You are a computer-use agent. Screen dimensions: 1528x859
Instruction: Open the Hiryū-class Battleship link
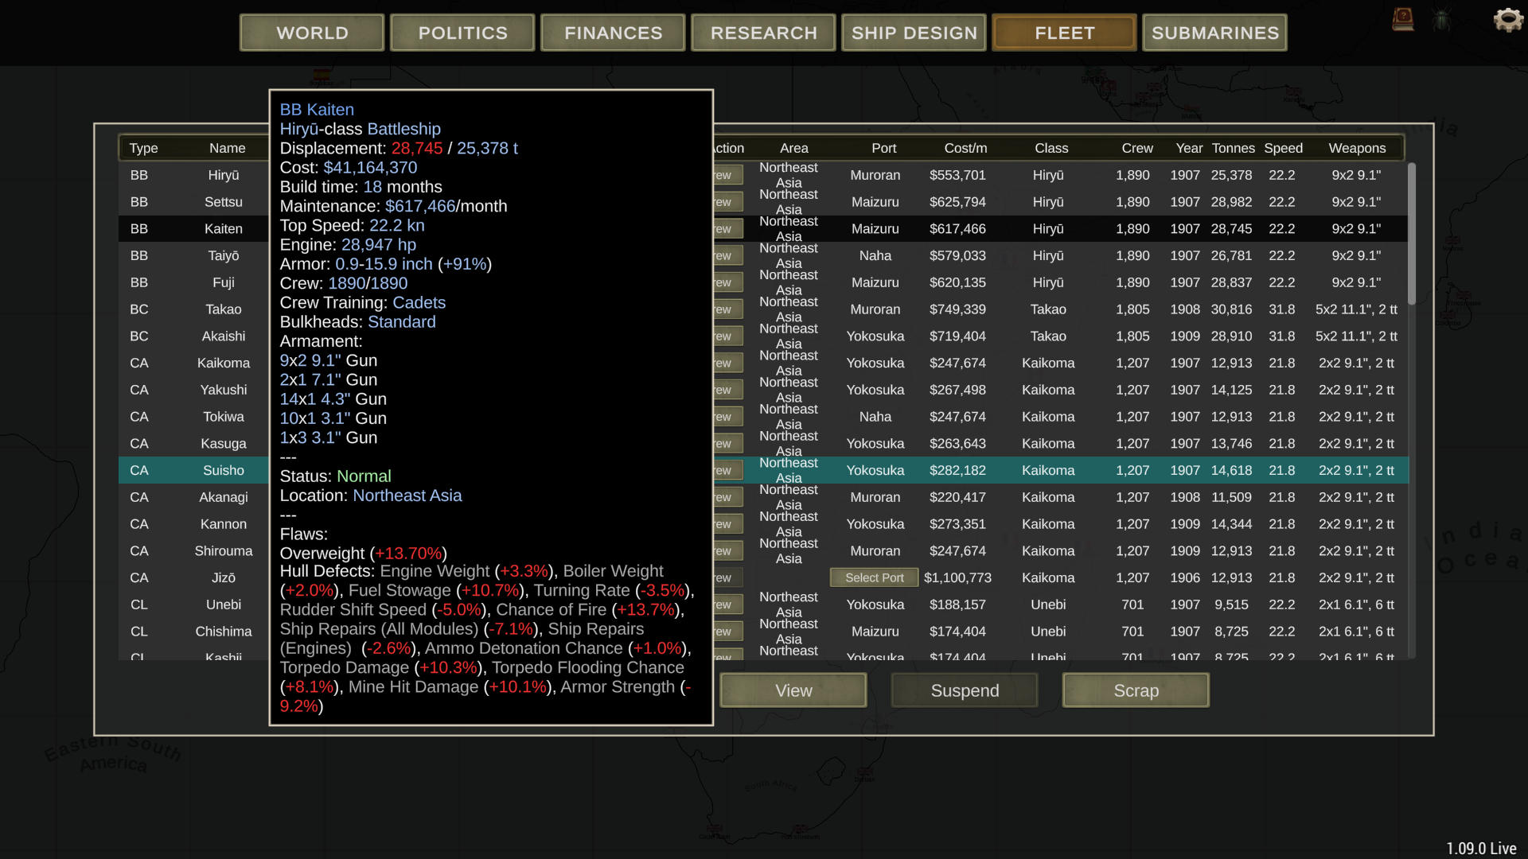point(360,128)
